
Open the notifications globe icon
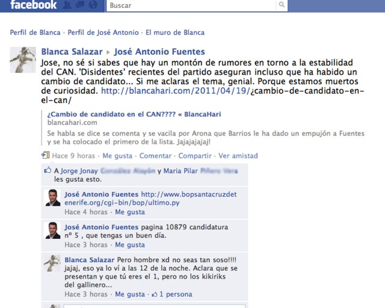pos(93,5)
